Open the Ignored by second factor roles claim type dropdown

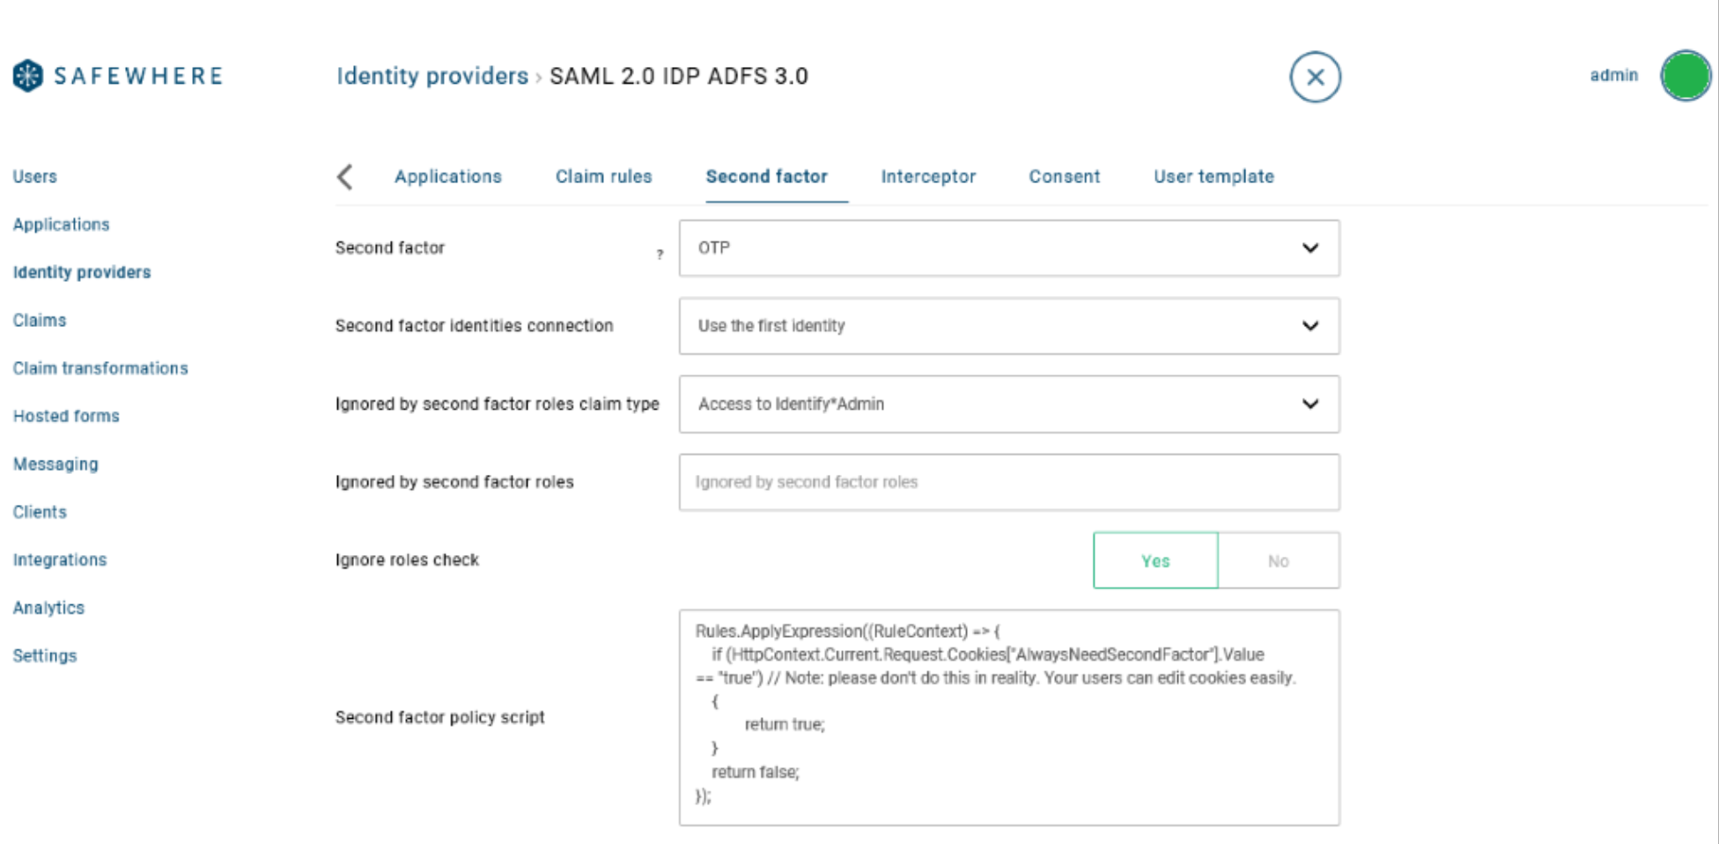coord(1008,404)
